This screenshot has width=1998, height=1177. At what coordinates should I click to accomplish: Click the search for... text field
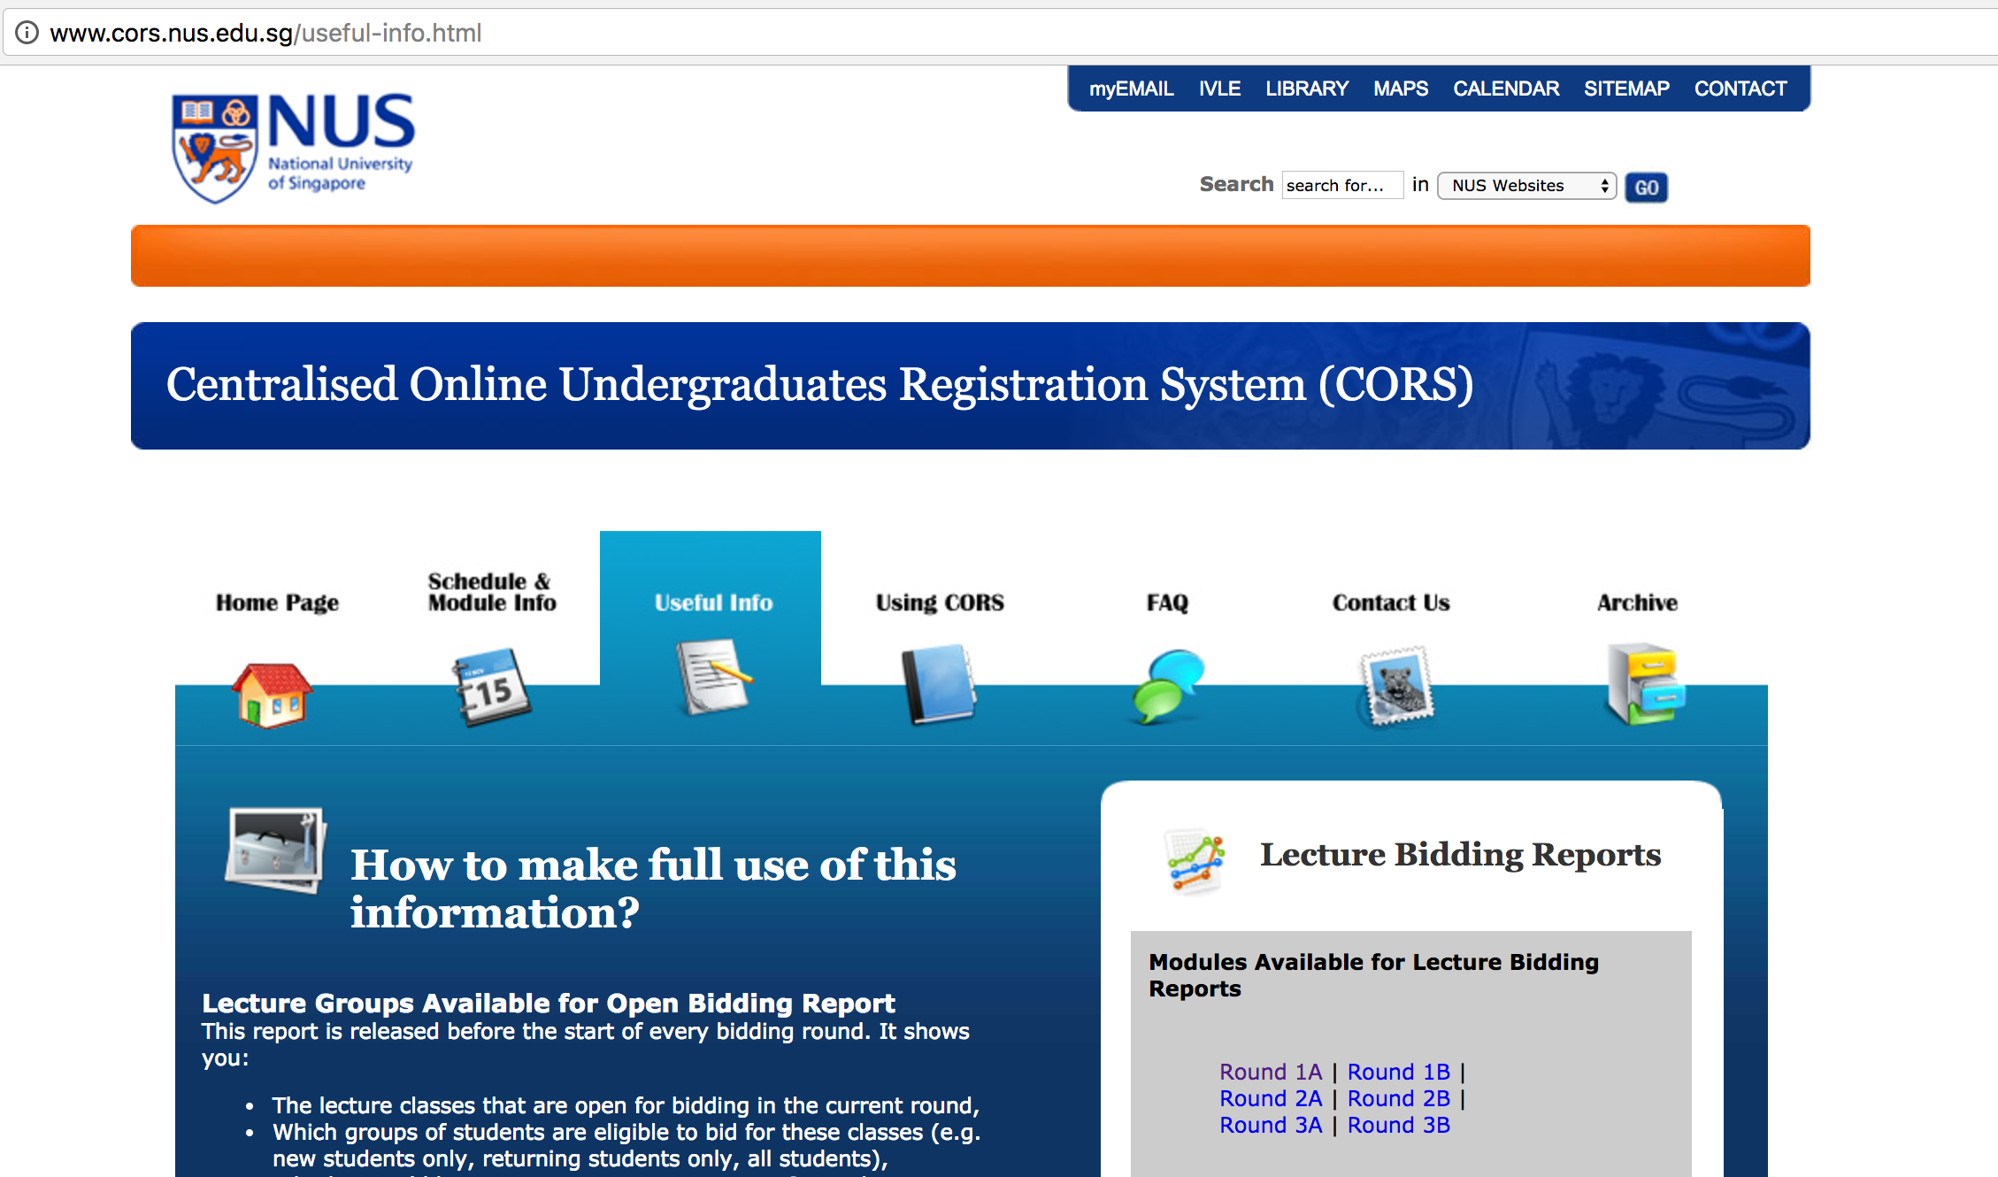pos(1341,186)
